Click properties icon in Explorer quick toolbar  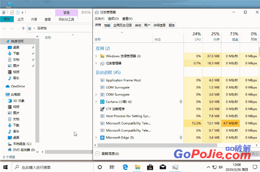[x=12, y=12]
